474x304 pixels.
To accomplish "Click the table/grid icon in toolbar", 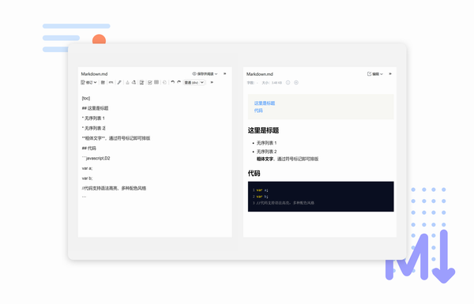I will click(156, 82).
